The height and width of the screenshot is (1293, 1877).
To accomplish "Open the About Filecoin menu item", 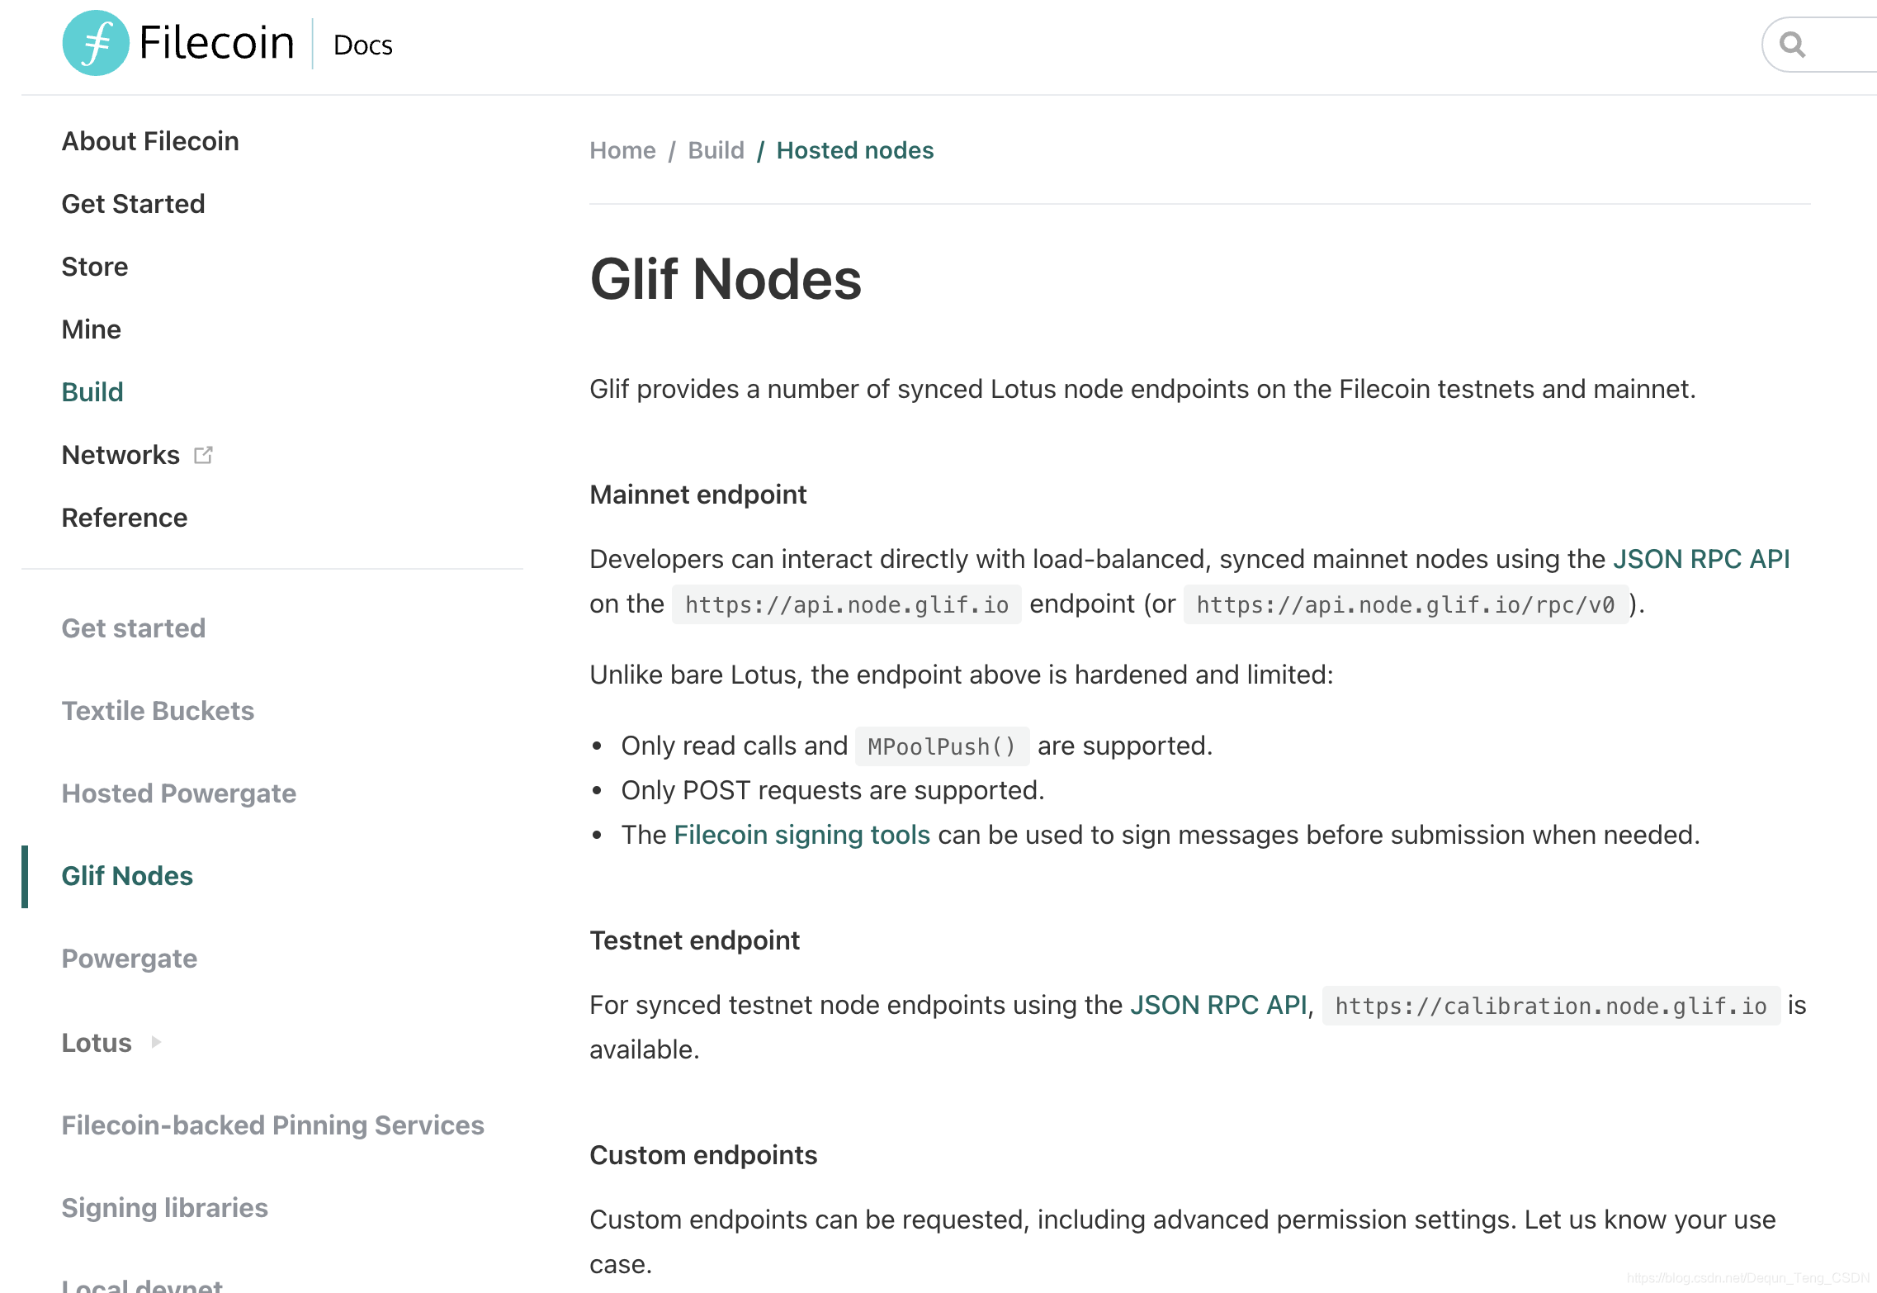I will [x=150, y=141].
